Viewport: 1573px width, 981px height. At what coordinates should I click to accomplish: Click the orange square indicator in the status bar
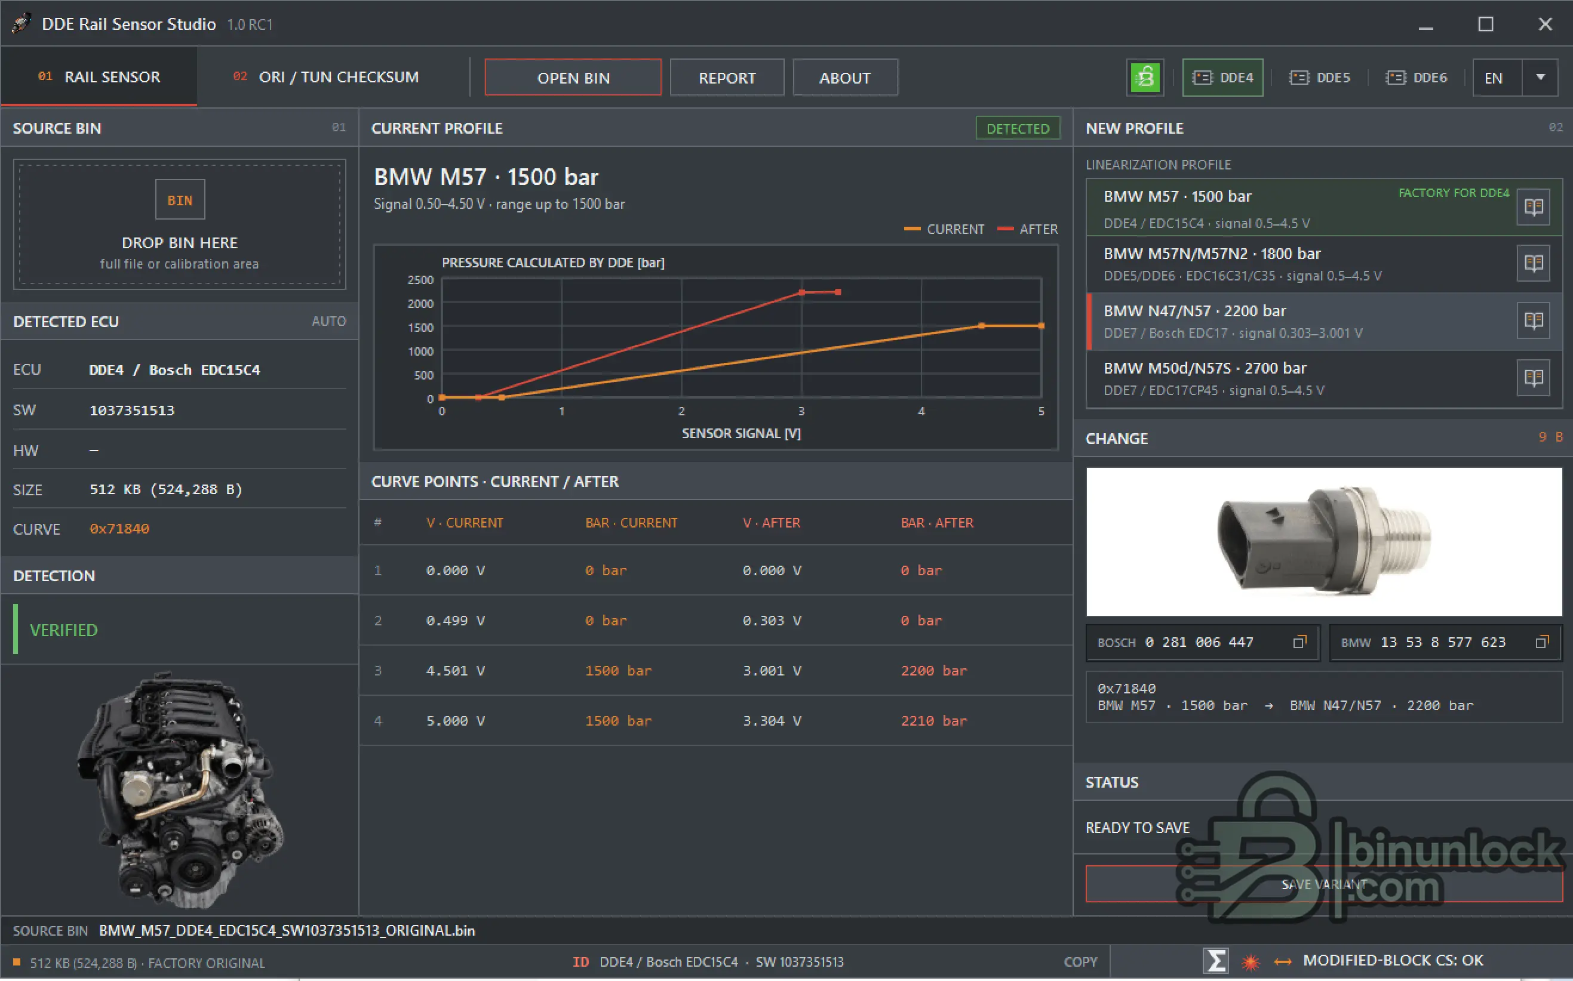click(17, 961)
